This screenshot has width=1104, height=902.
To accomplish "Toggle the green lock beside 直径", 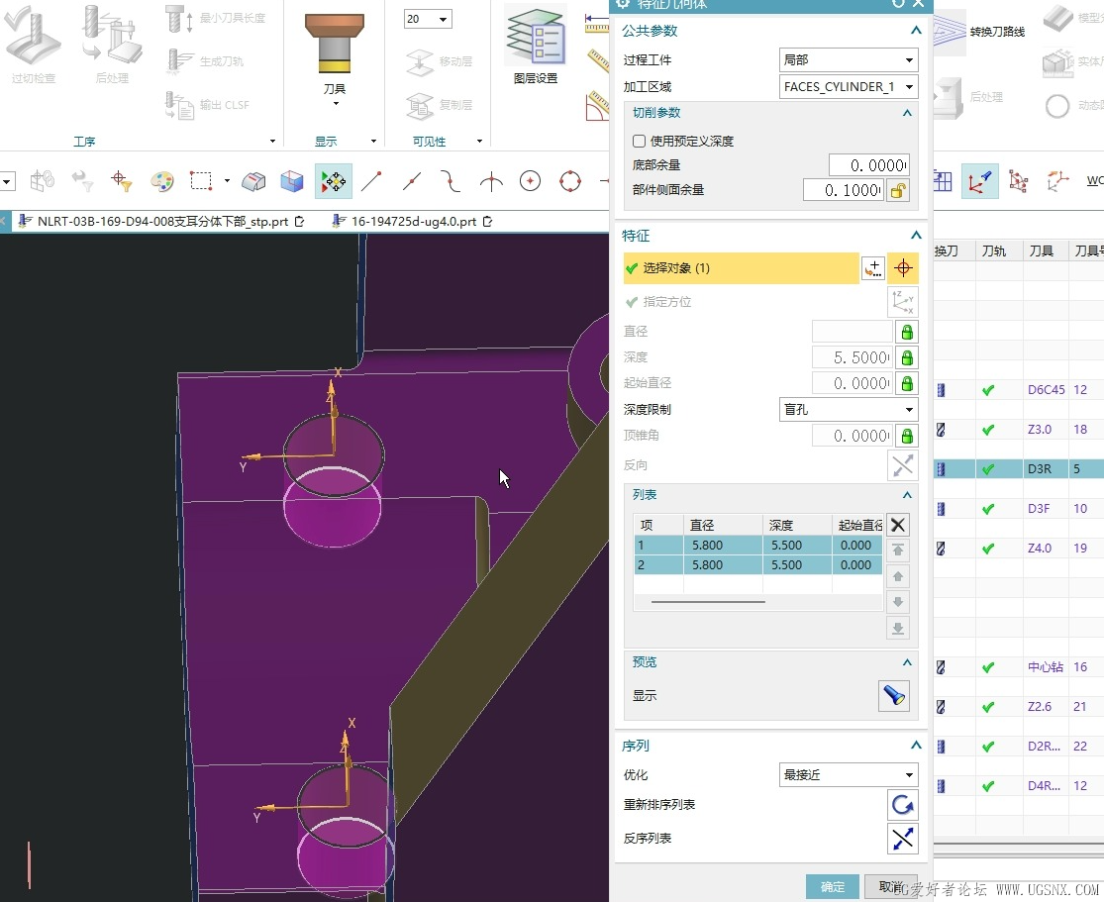I will (907, 332).
